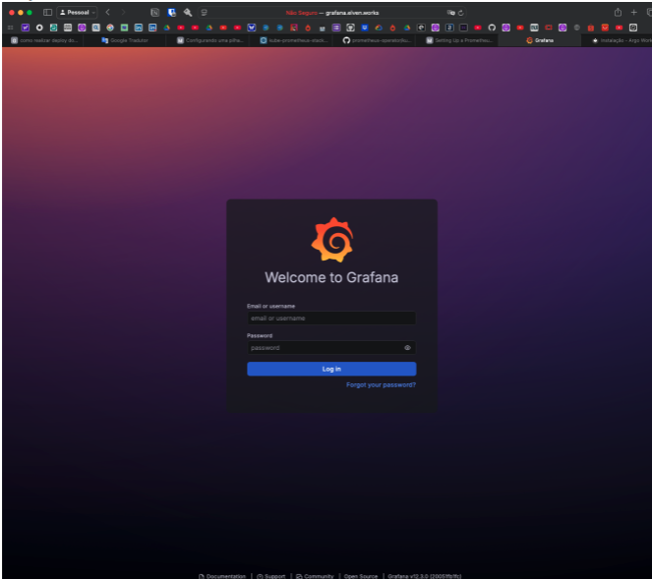652x579 pixels.
Task: Expand the Pessoal profile dropdown
Action: pyautogui.click(x=76, y=12)
